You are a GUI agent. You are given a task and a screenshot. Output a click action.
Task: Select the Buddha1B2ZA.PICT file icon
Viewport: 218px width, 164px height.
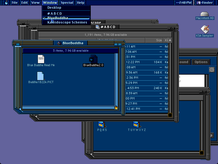tap(41, 76)
